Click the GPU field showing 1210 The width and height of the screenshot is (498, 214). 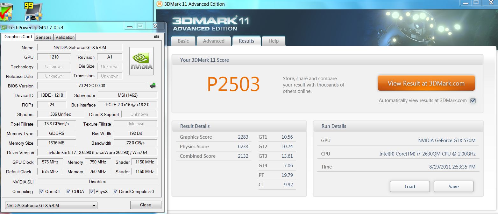point(54,57)
